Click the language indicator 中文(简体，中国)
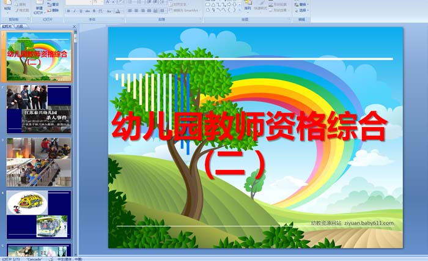Viewport: 428px width, 261px height. [70, 259]
